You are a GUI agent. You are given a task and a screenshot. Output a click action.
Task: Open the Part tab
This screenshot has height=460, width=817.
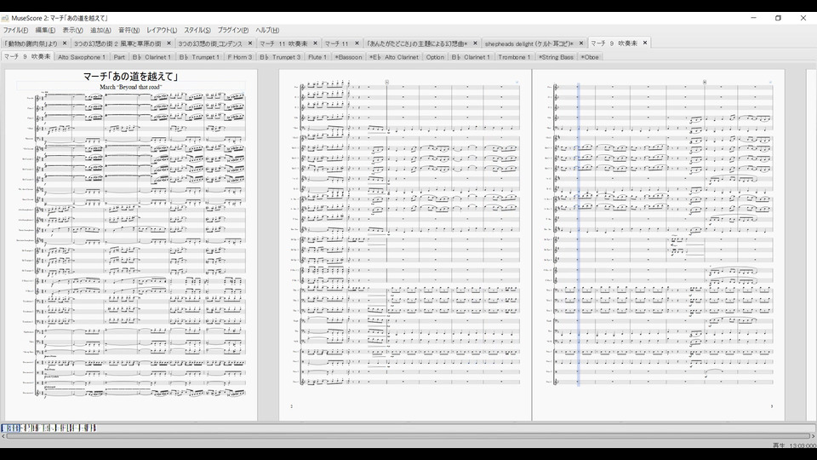coord(119,57)
